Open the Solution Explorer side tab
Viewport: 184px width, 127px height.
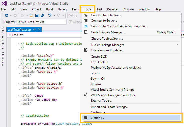[3, 38]
